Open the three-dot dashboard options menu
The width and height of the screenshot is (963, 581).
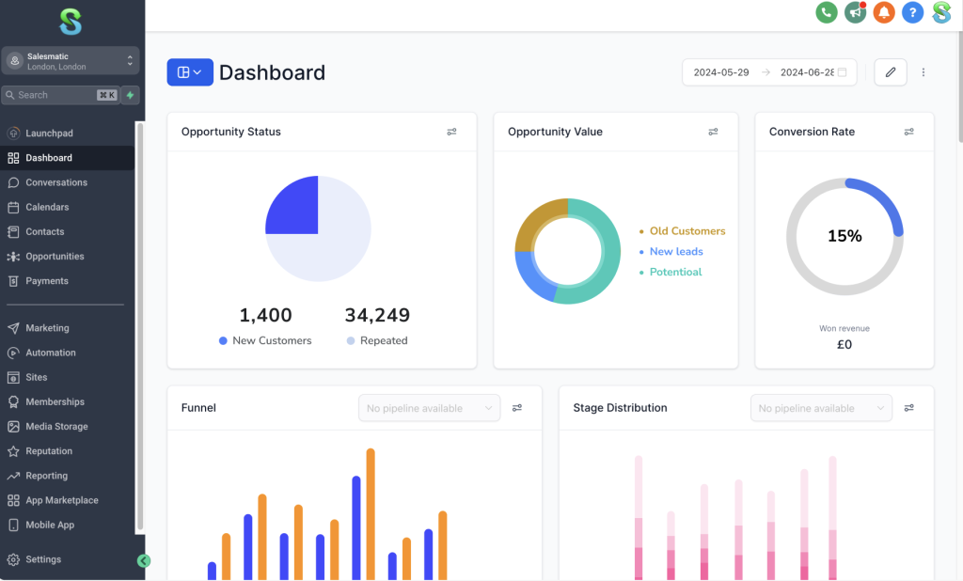(924, 72)
